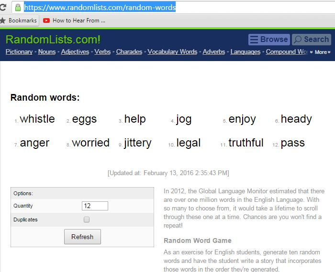Click the Bookmarks folder label
Screen dimensions: 335x272
point(22,21)
